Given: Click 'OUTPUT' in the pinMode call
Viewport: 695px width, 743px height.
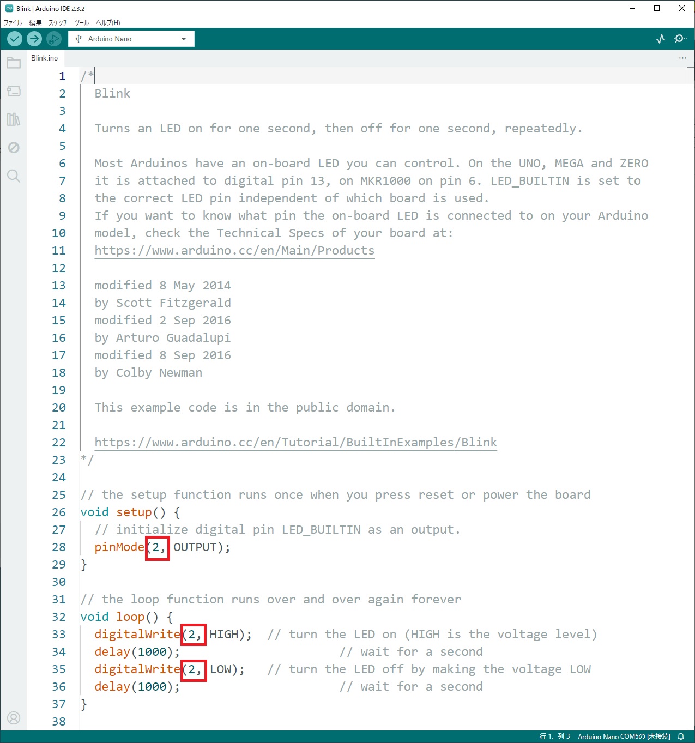Looking at the screenshot, I should pyautogui.click(x=195, y=547).
